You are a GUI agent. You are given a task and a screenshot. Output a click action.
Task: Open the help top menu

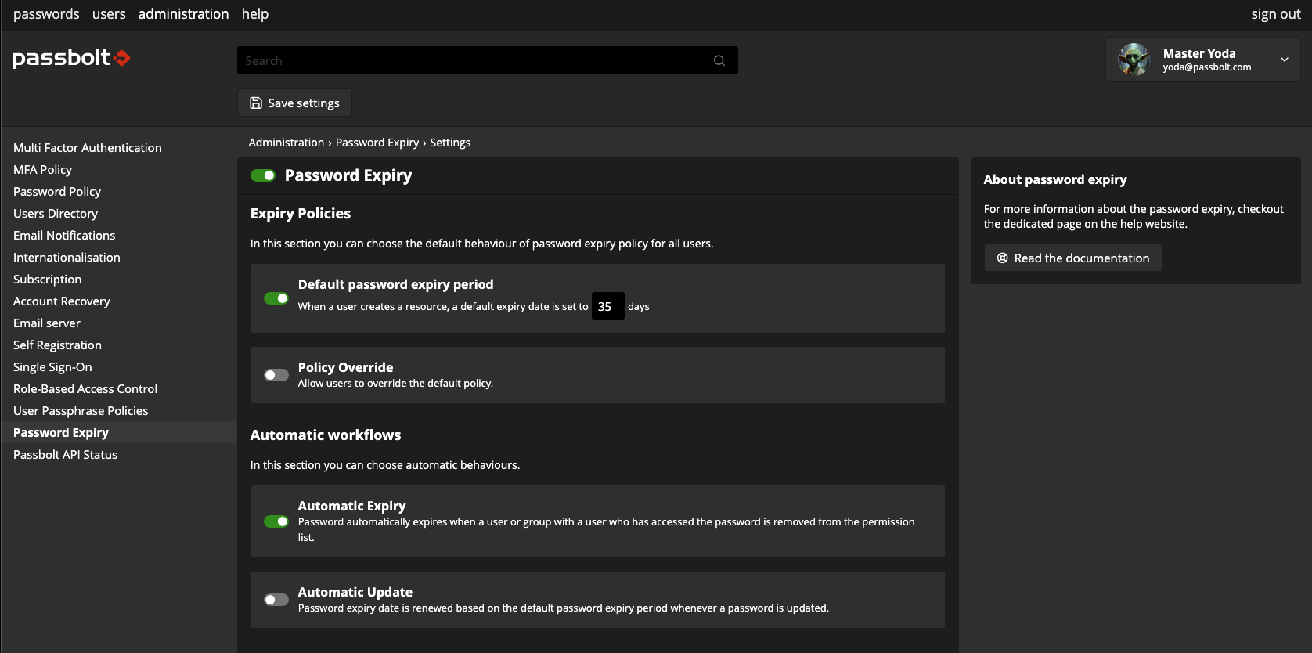[x=255, y=14]
